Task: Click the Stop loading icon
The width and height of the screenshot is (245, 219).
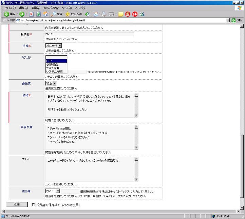Action: coord(32,14)
